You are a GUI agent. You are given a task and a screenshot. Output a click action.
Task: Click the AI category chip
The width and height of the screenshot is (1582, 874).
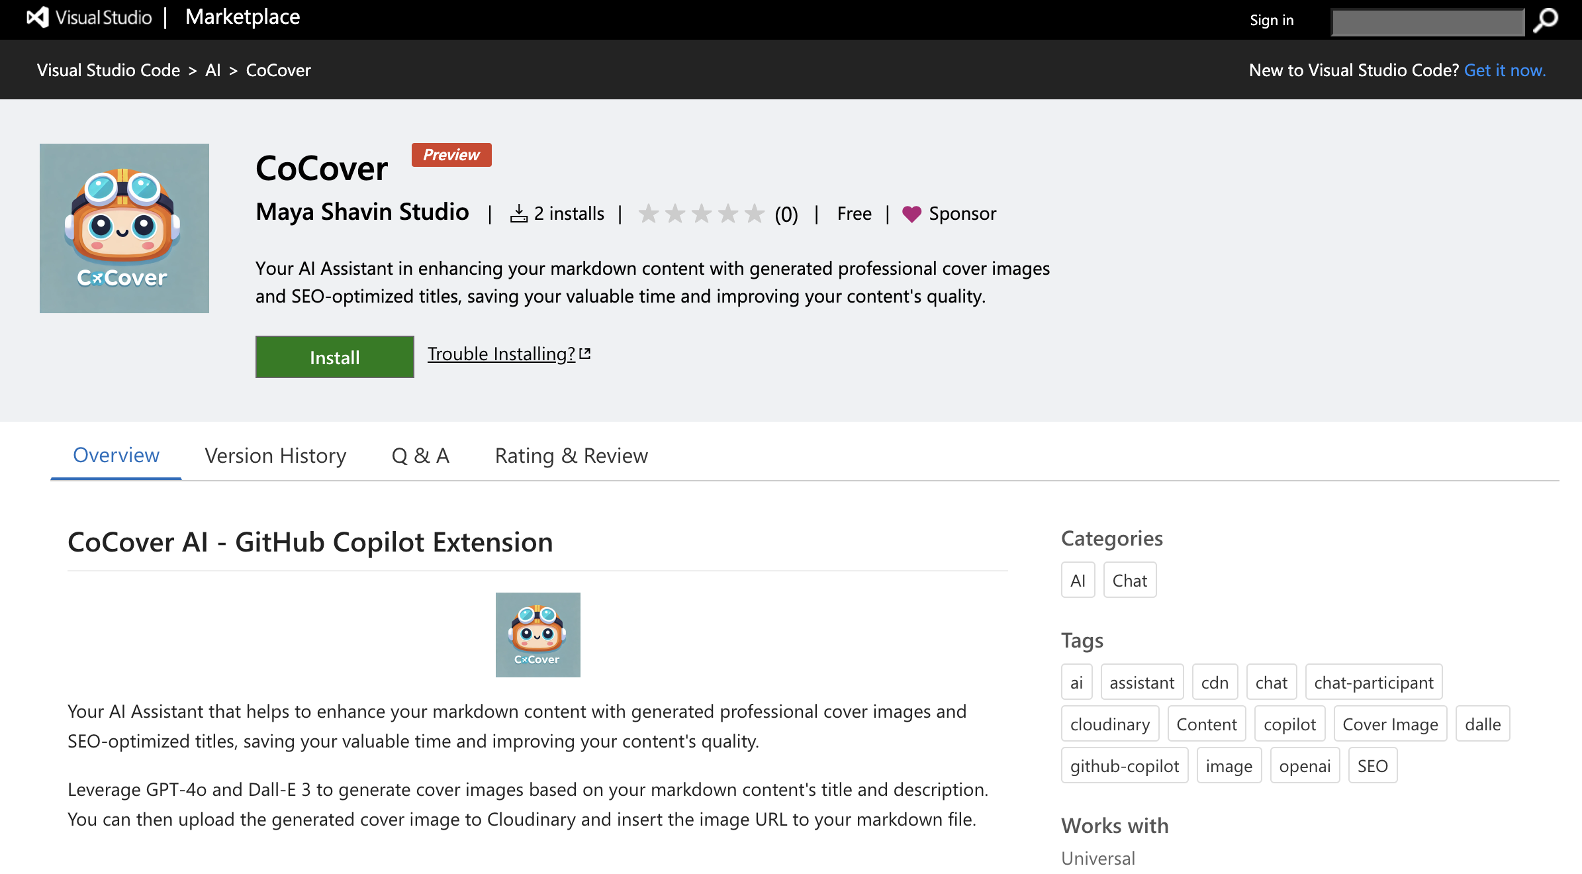tap(1078, 580)
